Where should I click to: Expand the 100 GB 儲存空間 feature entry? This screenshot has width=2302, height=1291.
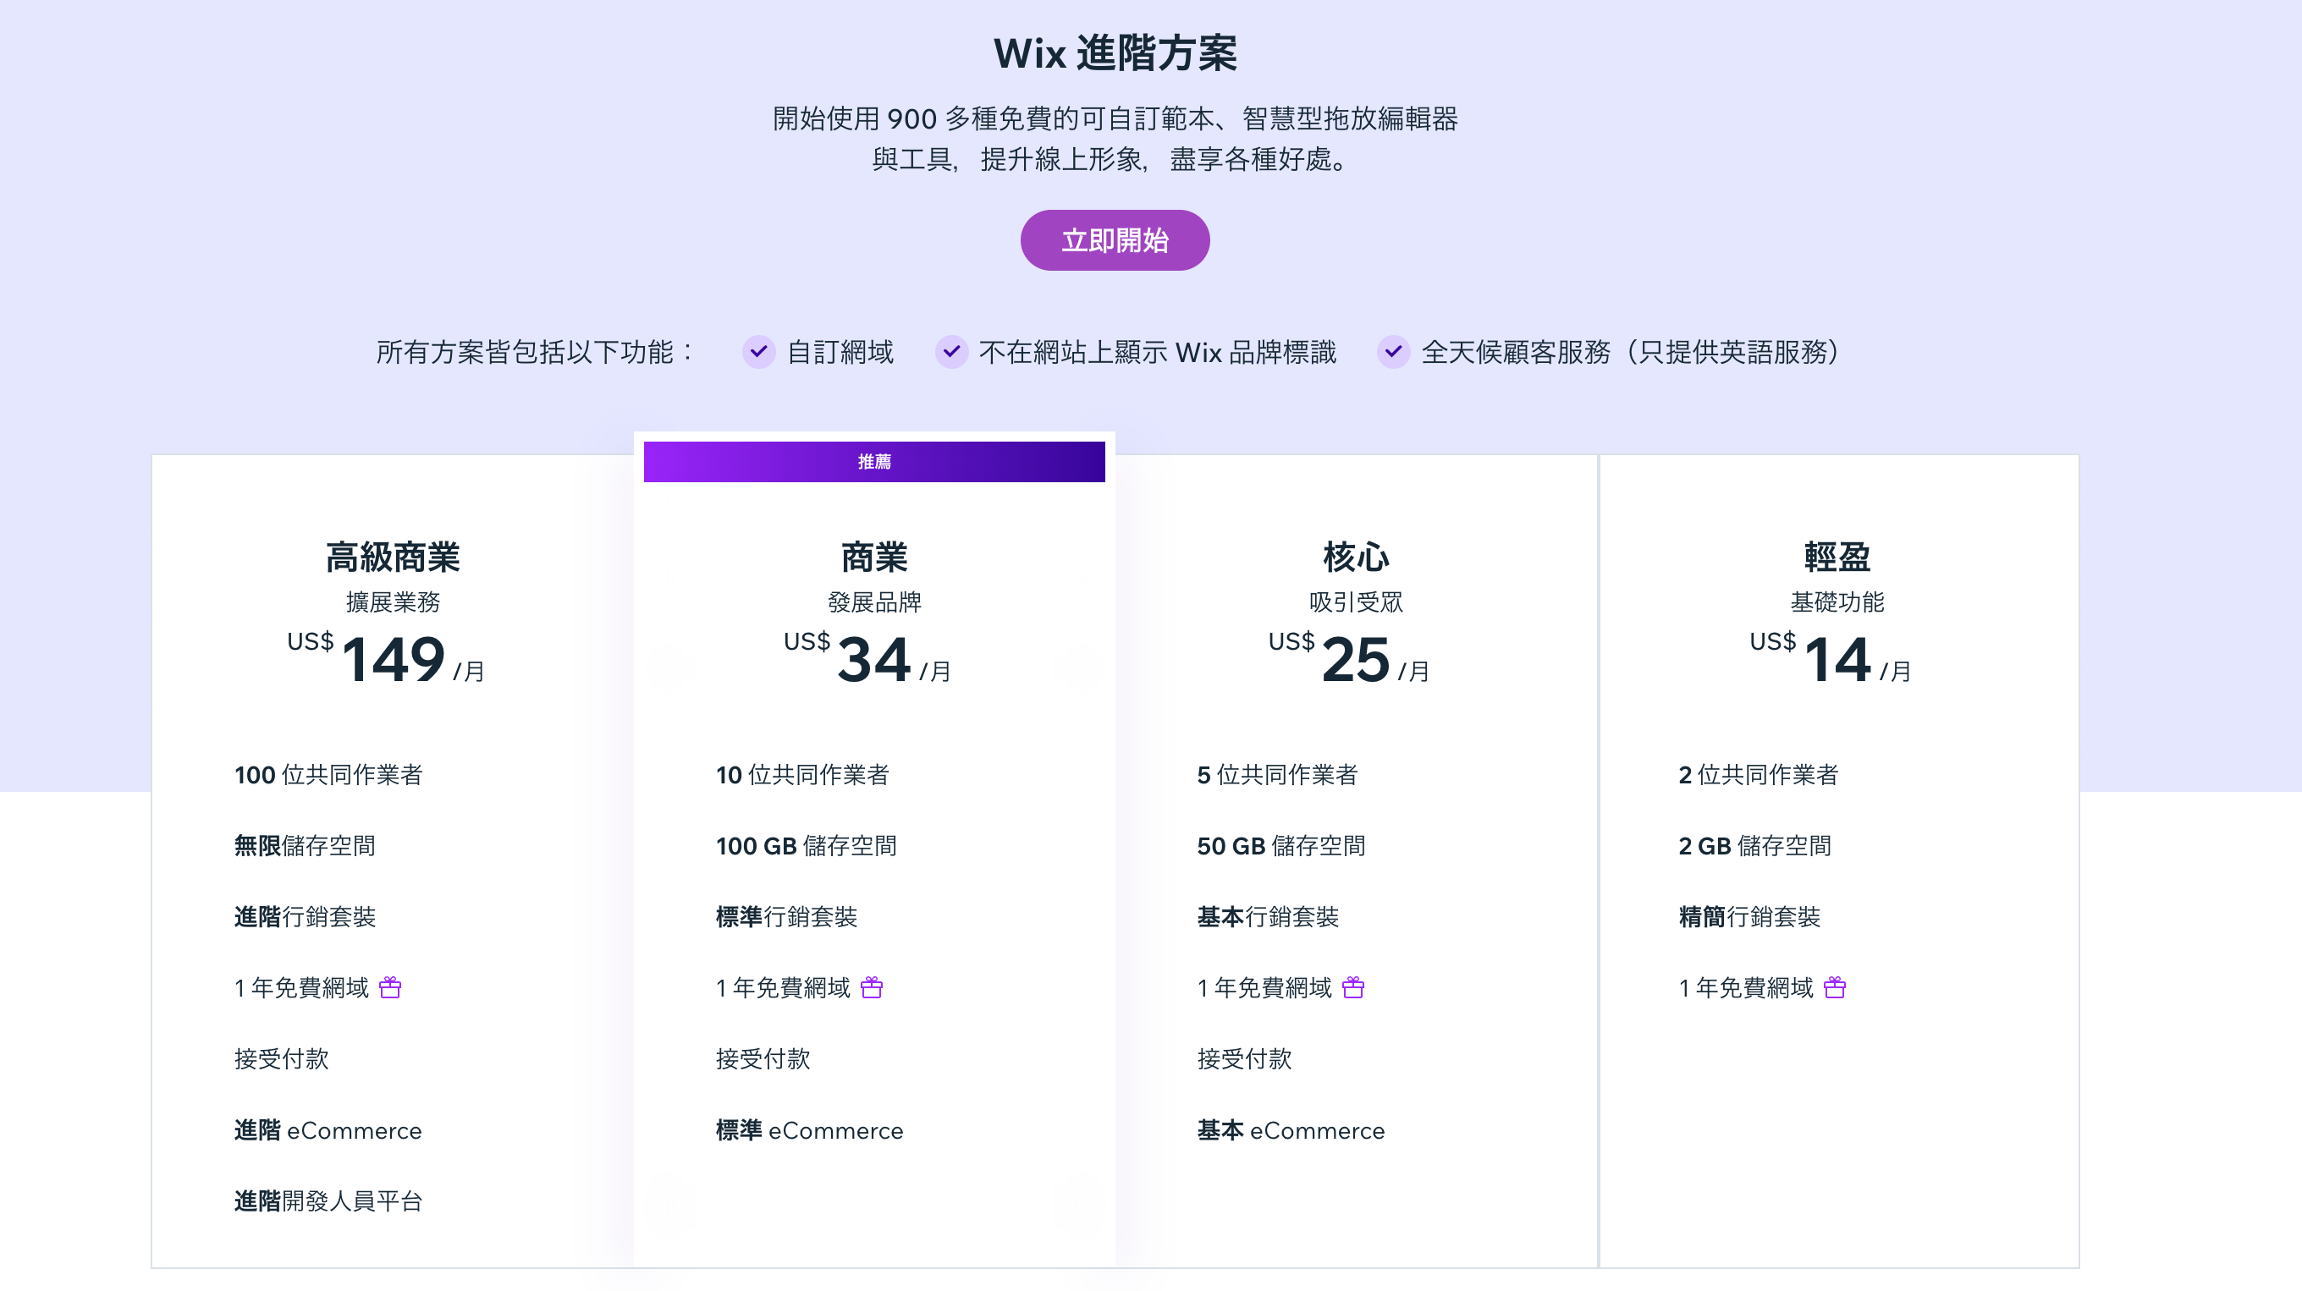click(x=807, y=846)
